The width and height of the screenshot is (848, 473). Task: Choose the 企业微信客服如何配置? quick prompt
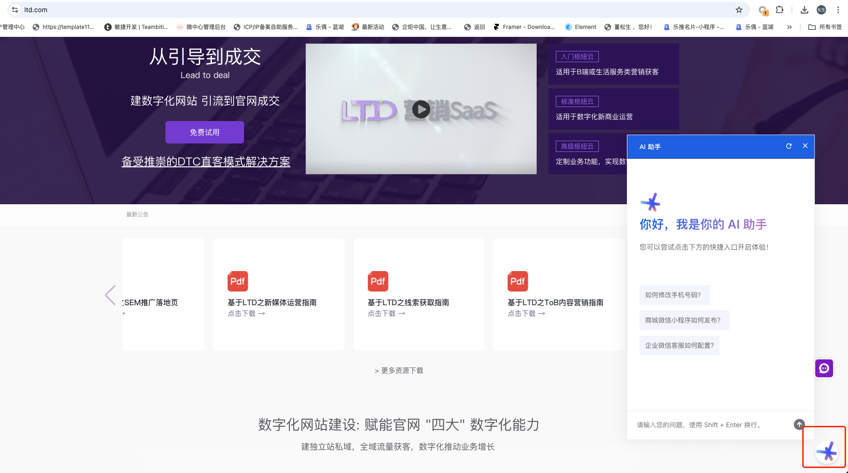point(679,345)
